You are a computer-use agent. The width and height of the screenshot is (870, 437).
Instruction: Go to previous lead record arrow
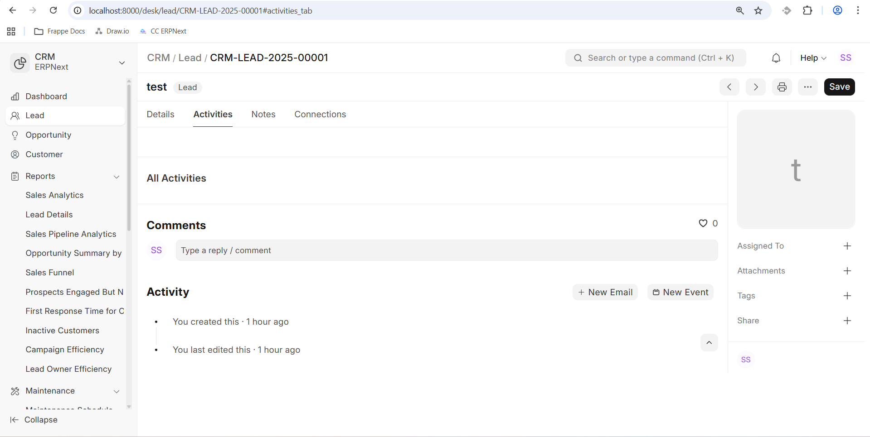click(x=729, y=87)
